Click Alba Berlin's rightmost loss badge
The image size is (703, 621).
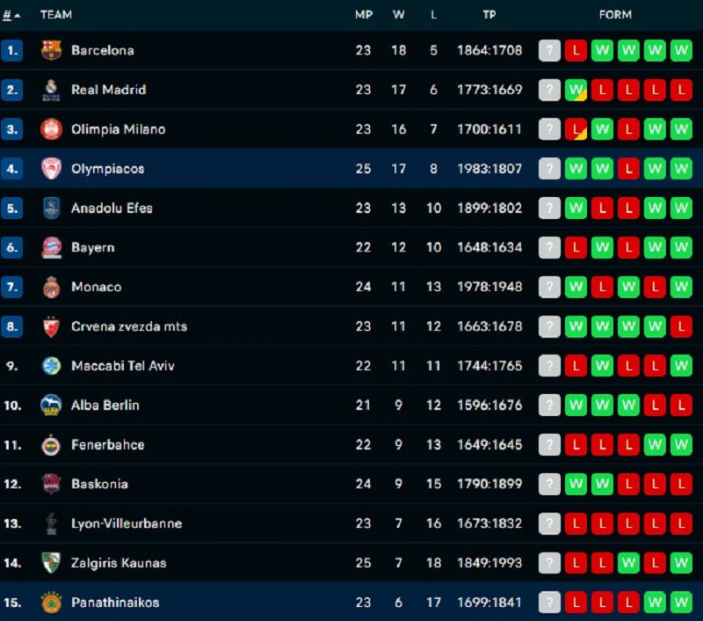point(681,405)
